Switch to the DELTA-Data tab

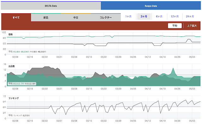pyautogui.click(x=50, y=5)
